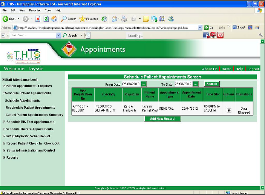This screenshot has height=195, width=265.
Task: Expand Schedule Theatre Appointments
Action: coord(4,129)
